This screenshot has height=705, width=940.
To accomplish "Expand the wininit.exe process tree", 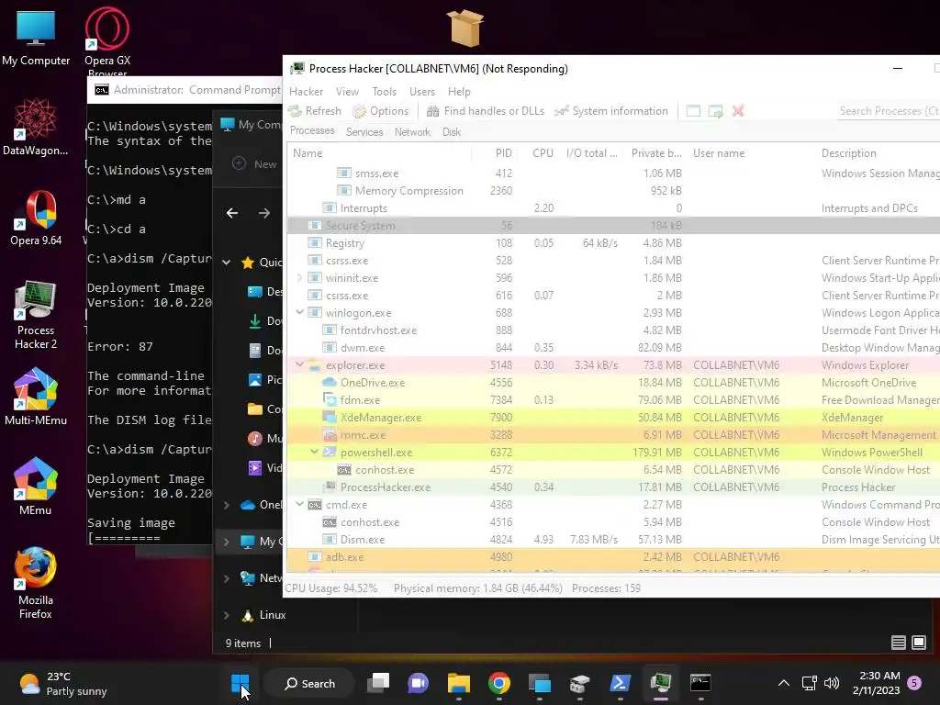I will (x=300, y=277).
